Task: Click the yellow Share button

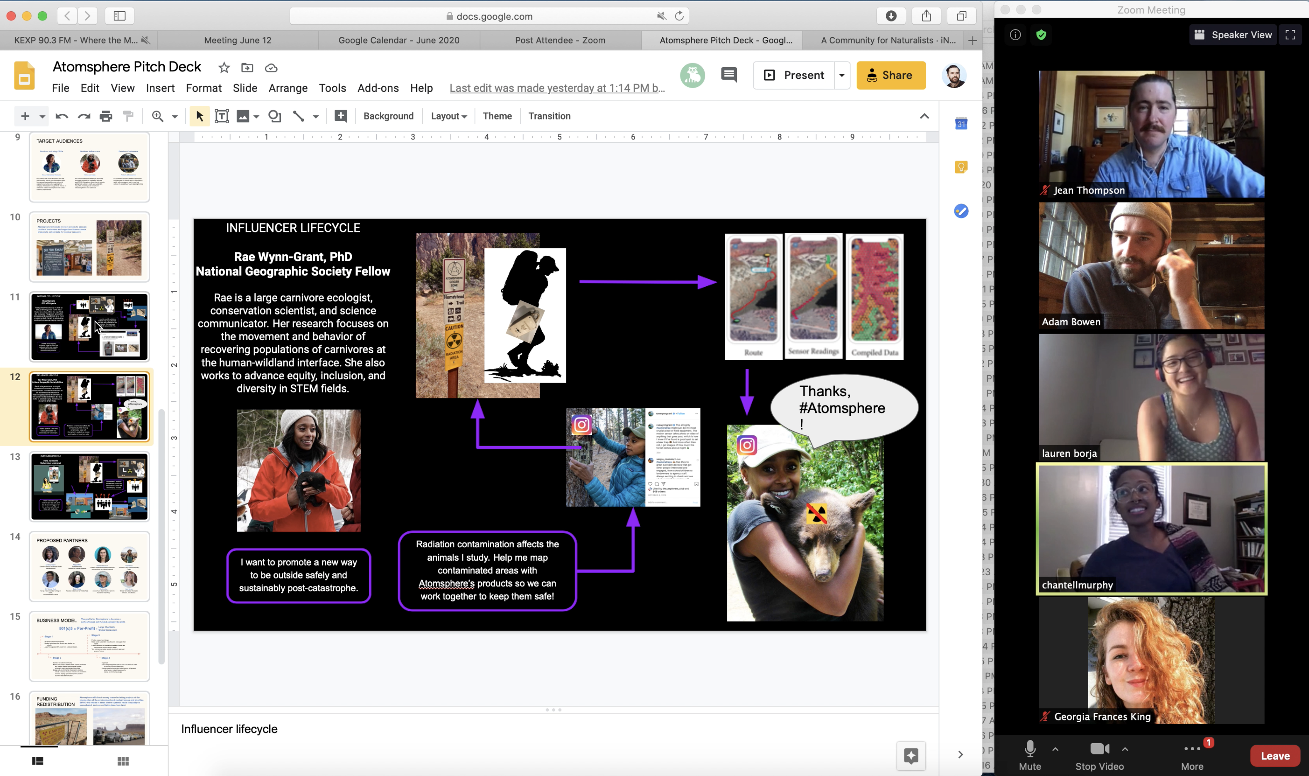Action: 890,75
